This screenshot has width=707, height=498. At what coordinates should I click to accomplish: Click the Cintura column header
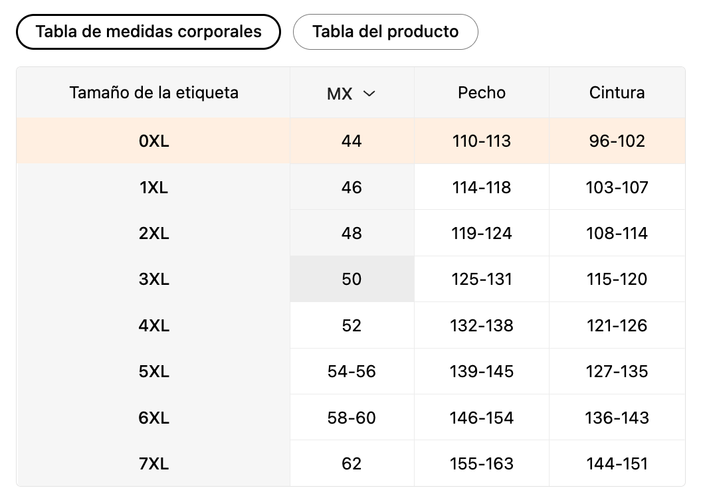(617, 93)
